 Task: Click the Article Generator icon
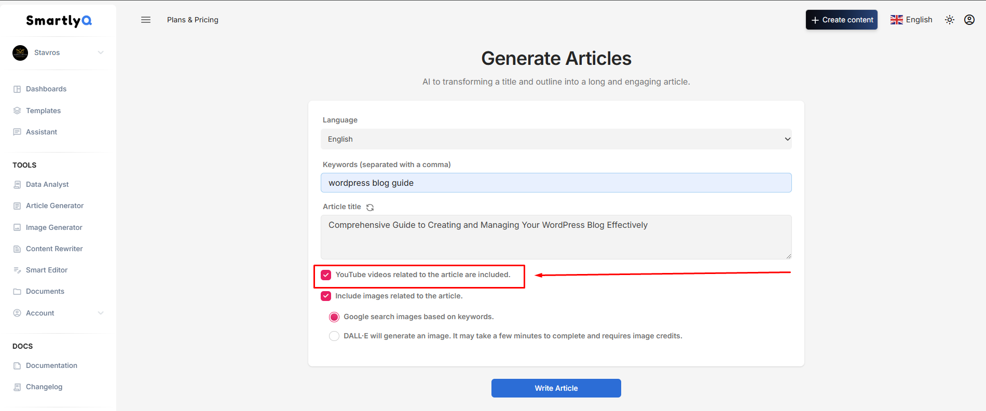pos(17,206)
